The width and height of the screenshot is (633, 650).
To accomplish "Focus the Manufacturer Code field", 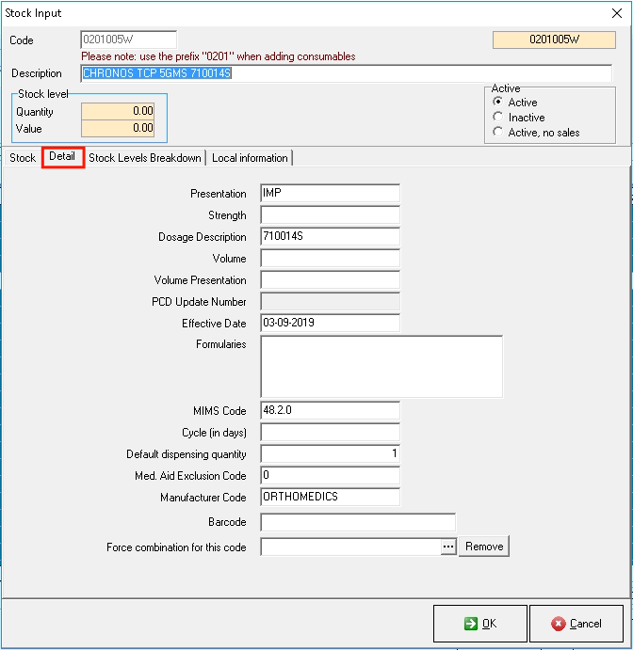I will point(330,497).
